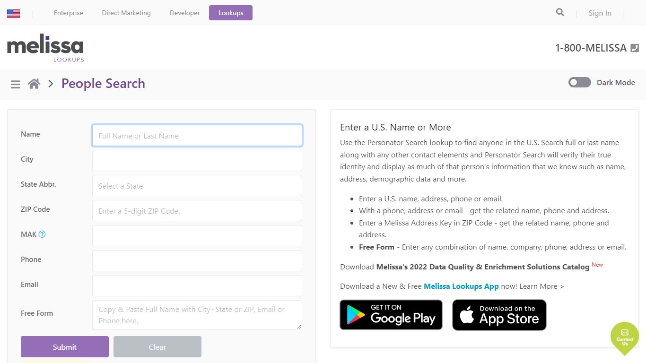Open the Select a State dropdown
646x363 pixels.
197,186
